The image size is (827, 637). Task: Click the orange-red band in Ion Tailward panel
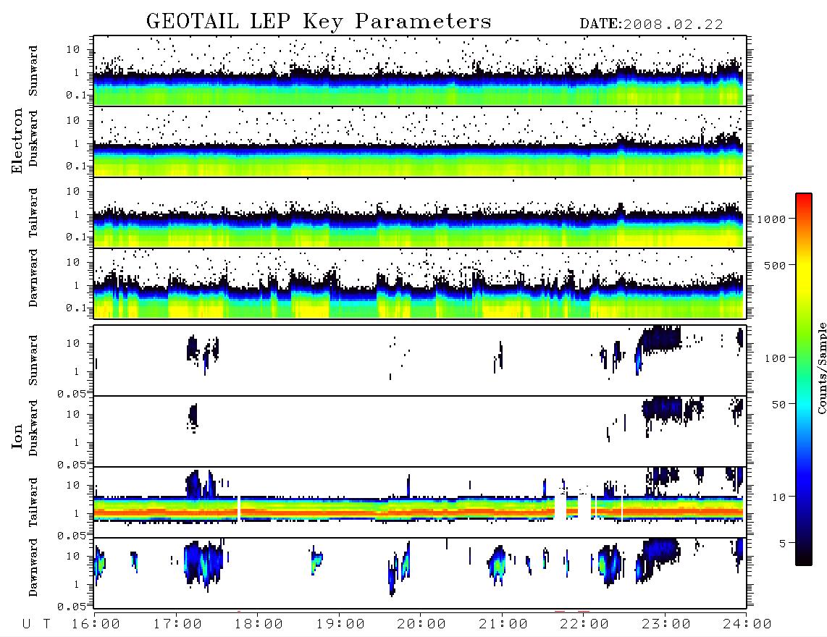click(x=419, y=511)
